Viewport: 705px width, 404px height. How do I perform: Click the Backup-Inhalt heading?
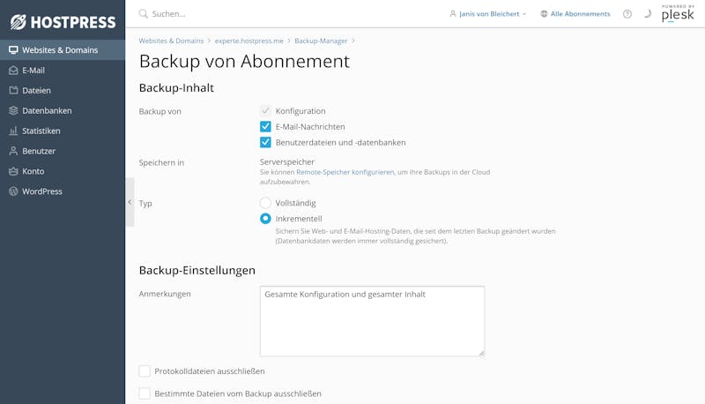pyautogui.click(x=176, y=87)
